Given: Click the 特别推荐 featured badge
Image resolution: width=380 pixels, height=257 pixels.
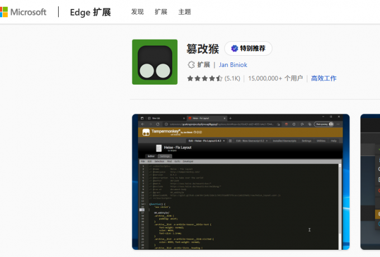Looking at the screenshot, I should coord(248,49).
